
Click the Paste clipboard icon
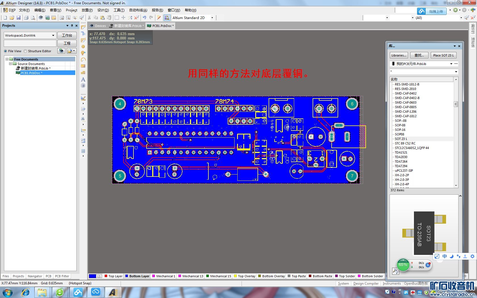(102, 18)
